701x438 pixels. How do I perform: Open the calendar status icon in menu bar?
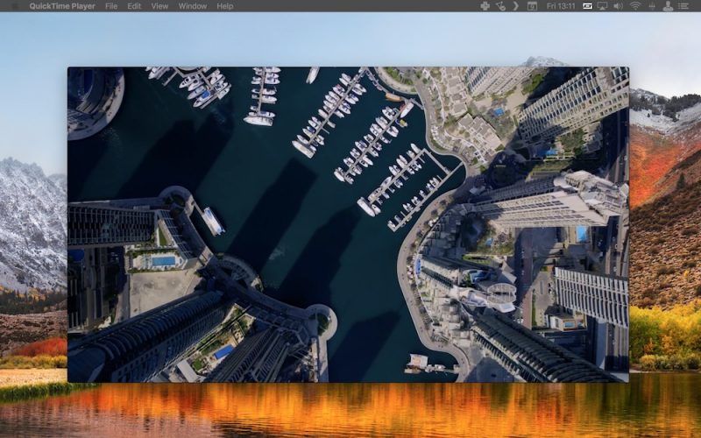click(531, 6)
